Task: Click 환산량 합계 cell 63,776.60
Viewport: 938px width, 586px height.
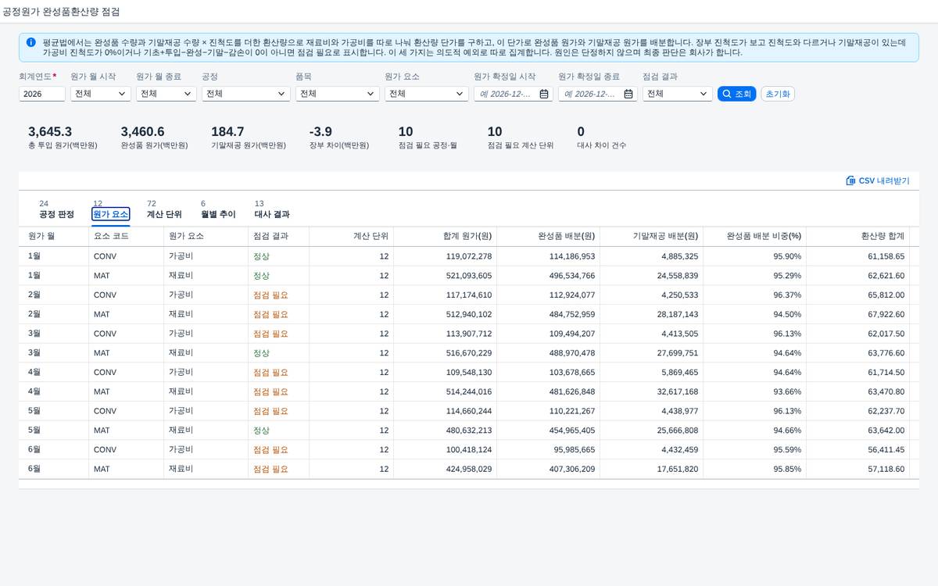Action: point(886,353)
